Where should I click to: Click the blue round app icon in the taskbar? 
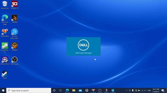tap(113, 90)
